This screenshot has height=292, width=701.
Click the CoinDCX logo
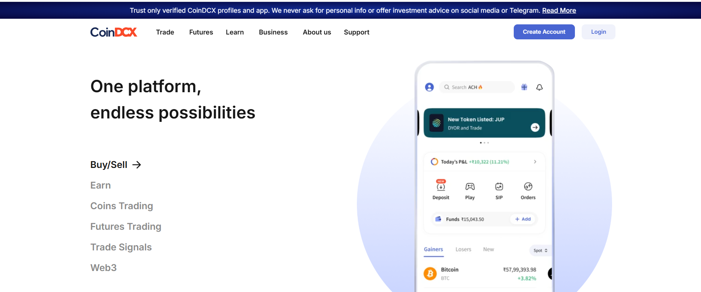coord(114,32)
